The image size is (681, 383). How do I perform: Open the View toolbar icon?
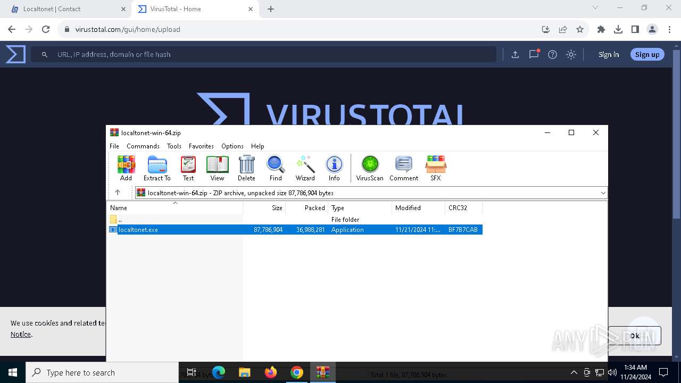pyautogui.click(x=217, y=168)
